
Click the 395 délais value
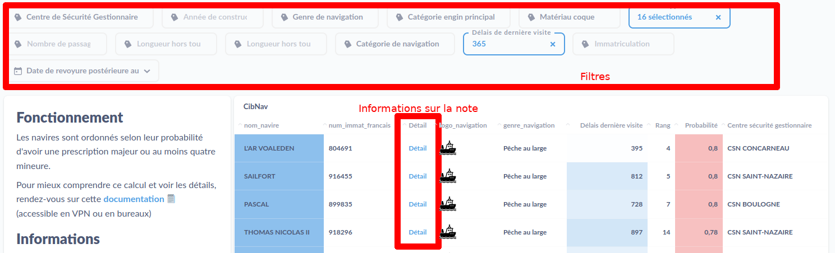pos(637,148)
